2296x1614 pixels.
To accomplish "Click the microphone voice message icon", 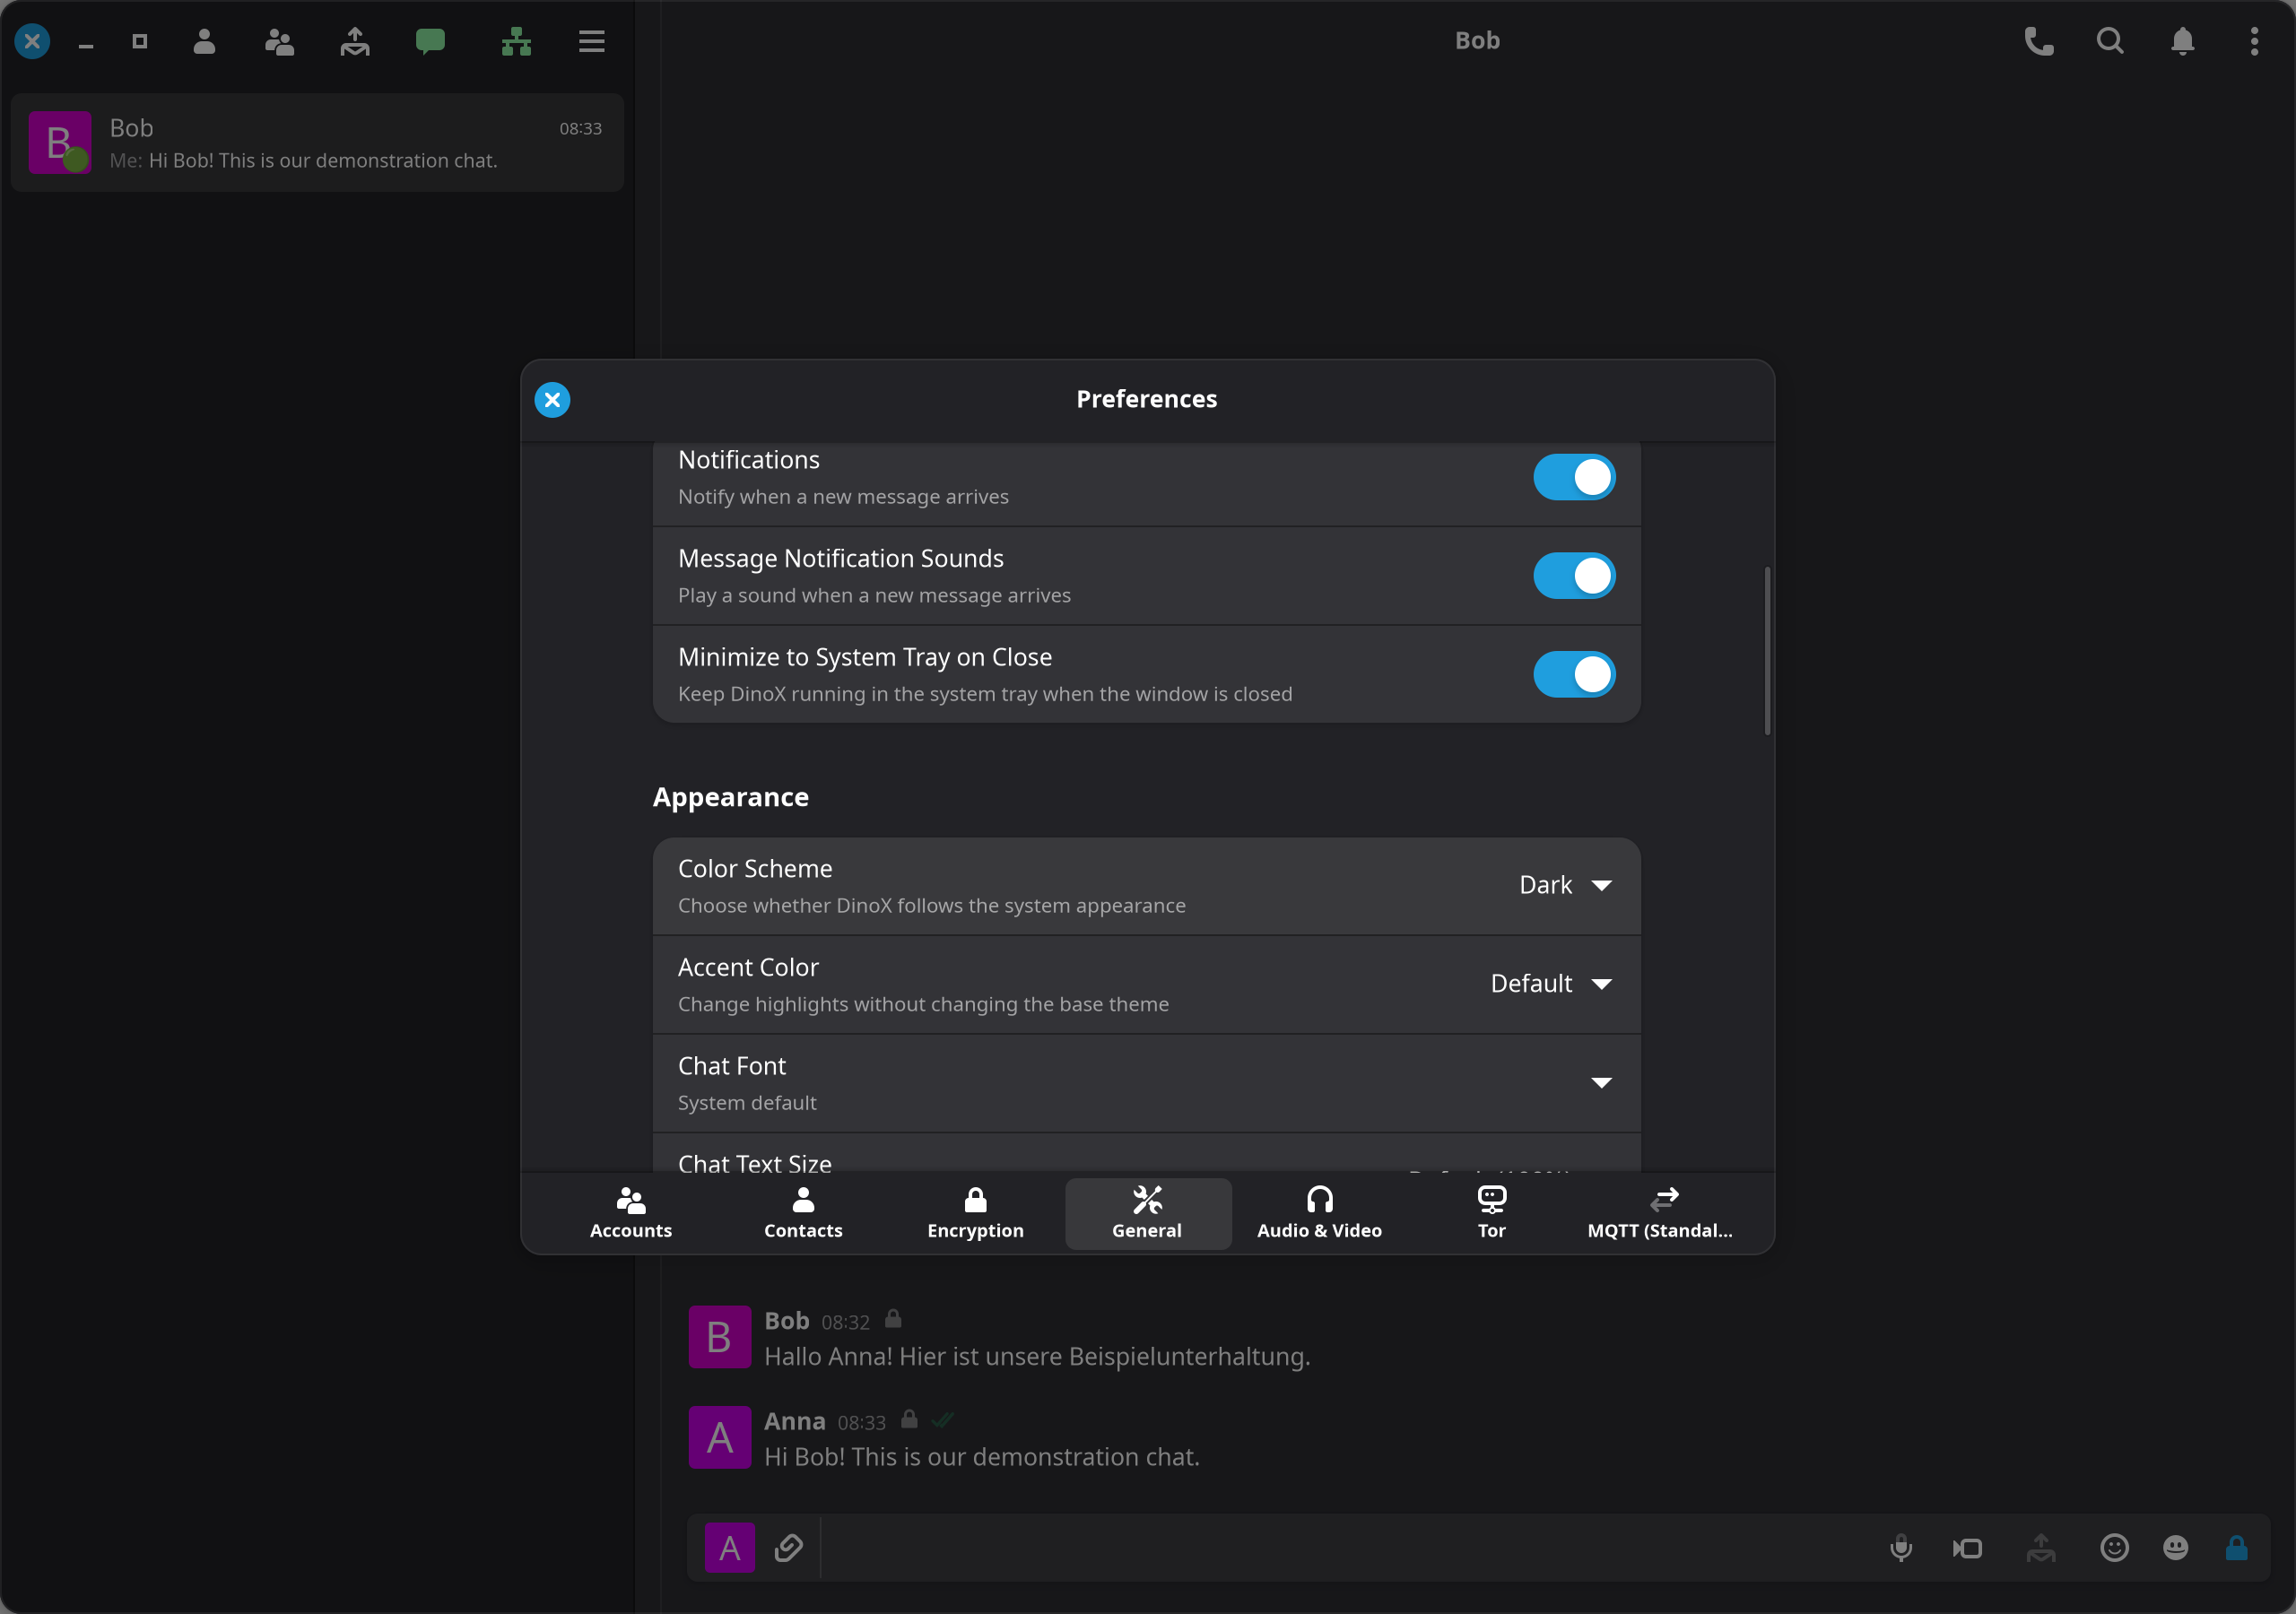I will (1901, 1548).
